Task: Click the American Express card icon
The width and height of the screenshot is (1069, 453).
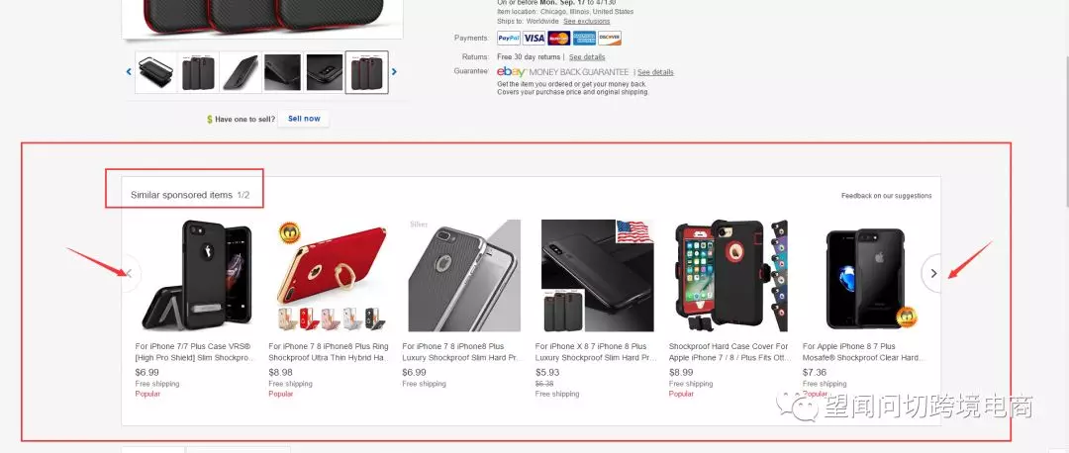Action: point(584,39)
